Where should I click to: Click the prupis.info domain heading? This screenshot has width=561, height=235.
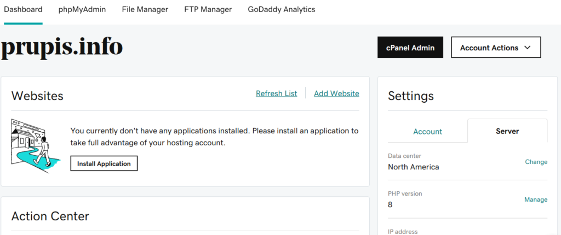tap(62, 47)
